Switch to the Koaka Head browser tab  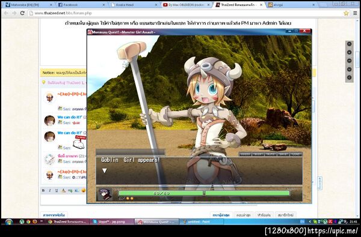(x=134, y=5)
